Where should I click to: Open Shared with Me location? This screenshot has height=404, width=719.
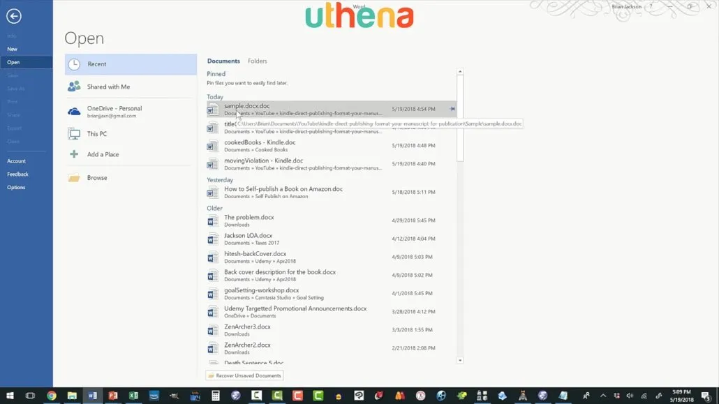point(131,87)
